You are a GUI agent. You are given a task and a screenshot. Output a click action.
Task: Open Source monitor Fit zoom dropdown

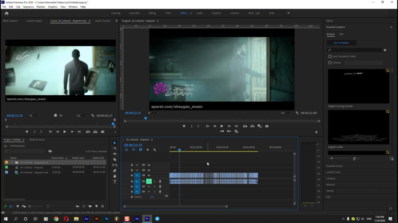[x=35, y=115]
